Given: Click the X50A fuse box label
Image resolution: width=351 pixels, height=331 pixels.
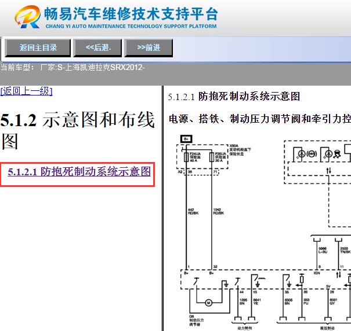Looking at the screenshot, I should coord(240,150).
